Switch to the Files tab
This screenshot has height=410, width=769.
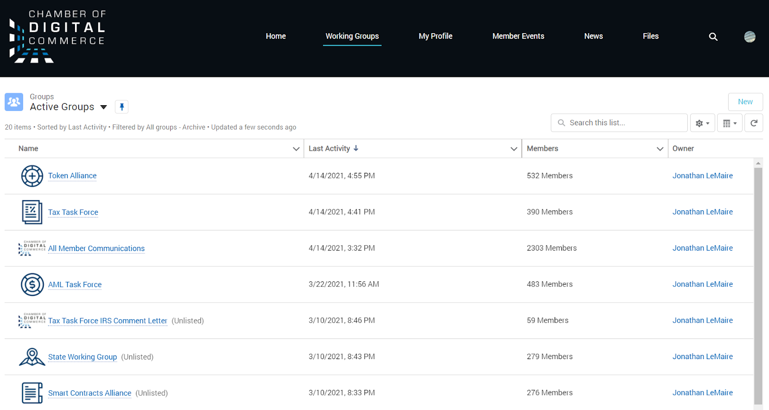pyautogui.click(x=651, y=36)
